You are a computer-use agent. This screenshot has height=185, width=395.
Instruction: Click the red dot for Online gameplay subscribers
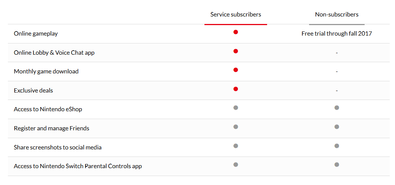236,32
